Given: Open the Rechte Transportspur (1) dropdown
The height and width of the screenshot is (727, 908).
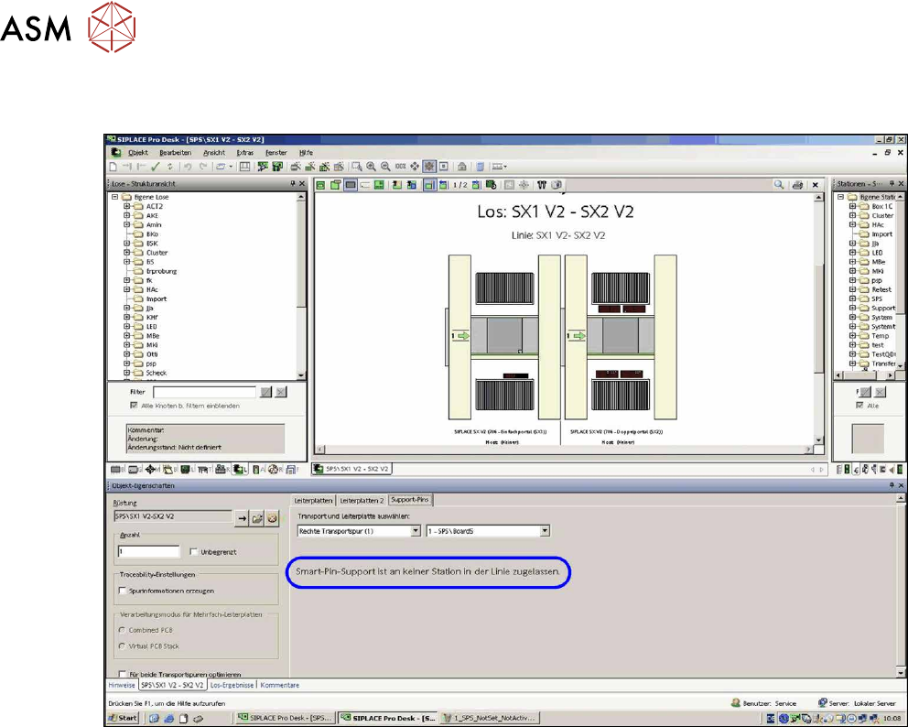Looking at the screenshot, I should (x=416, y=531).
